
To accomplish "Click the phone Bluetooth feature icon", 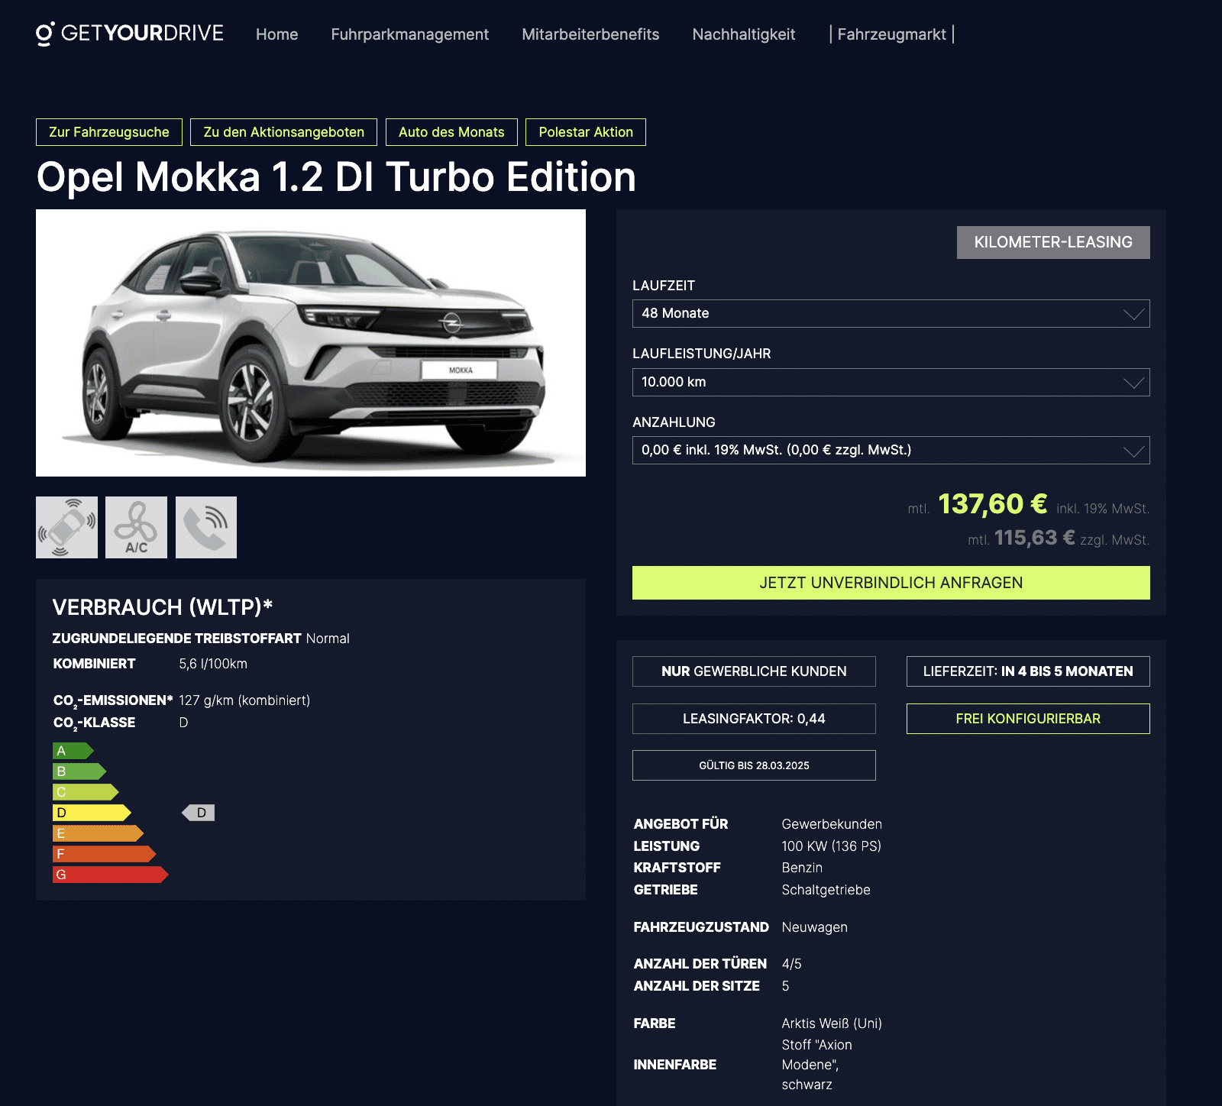I will tap(206, 527).
